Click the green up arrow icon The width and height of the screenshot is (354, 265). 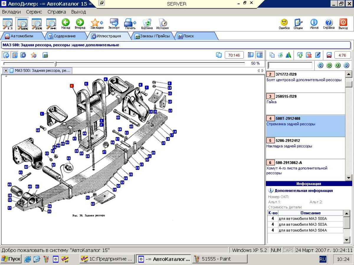(300, 55)
